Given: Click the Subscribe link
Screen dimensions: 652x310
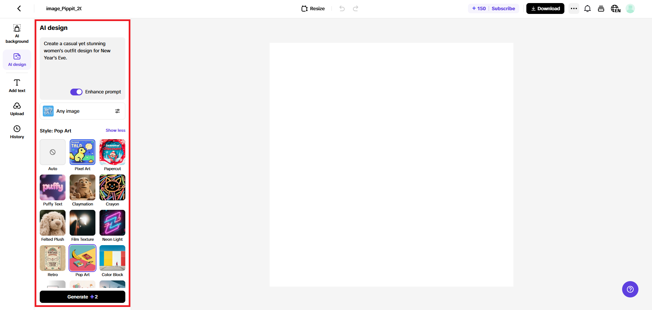Looking at the screenshot, I should [x=503, y=8].
